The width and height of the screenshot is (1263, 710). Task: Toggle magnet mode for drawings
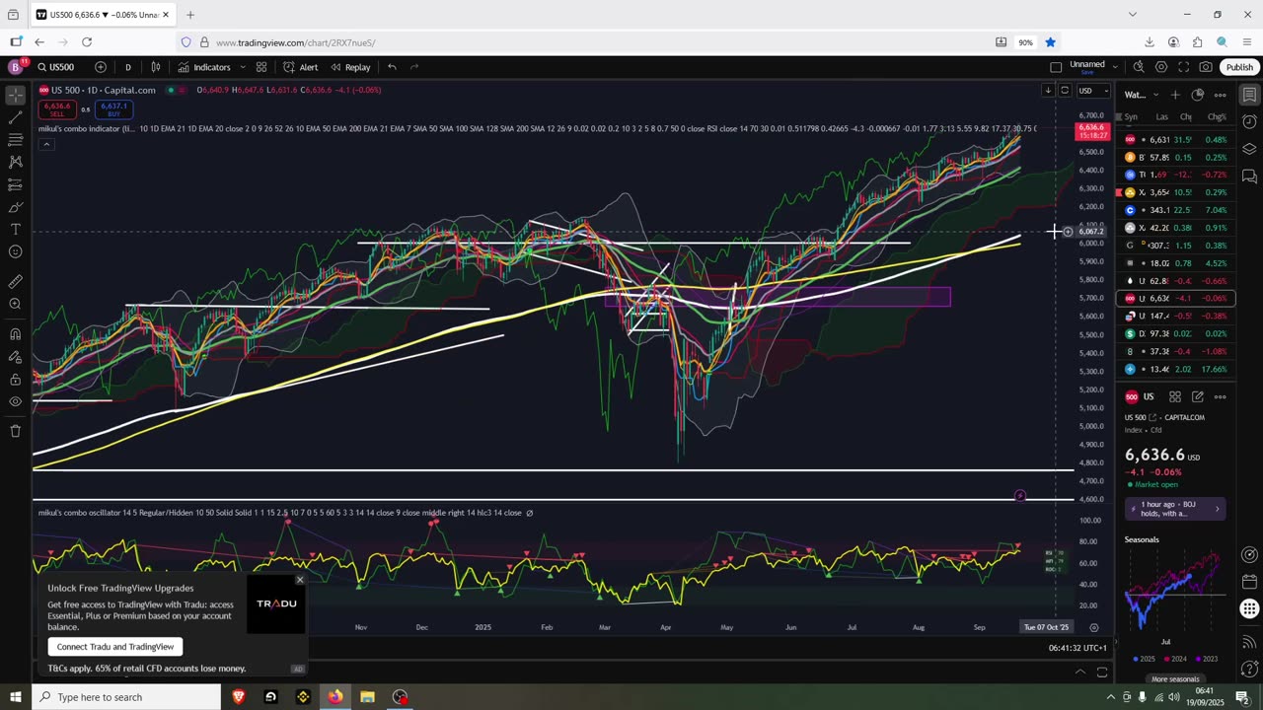(15, 334)
